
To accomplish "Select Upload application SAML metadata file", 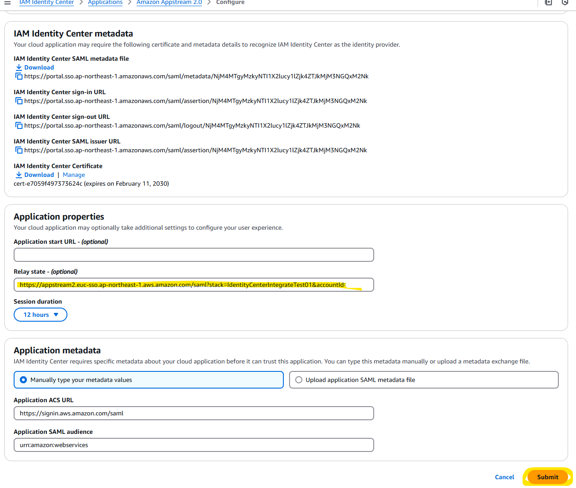I will pos(424,380).
